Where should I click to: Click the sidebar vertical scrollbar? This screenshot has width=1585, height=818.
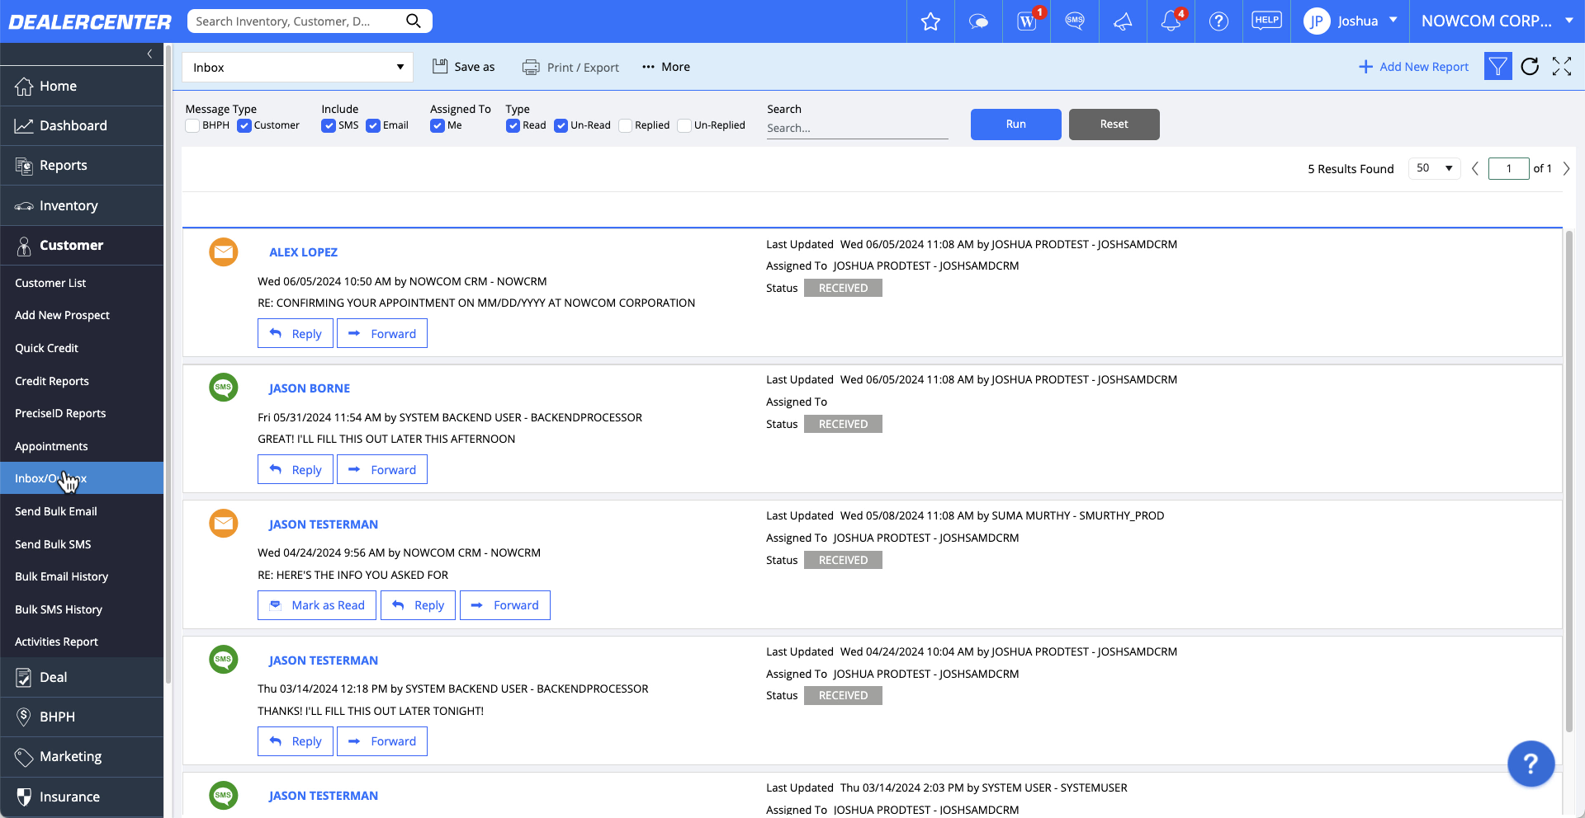click(168, 363)
